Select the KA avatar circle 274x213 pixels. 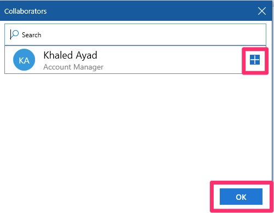24,60
